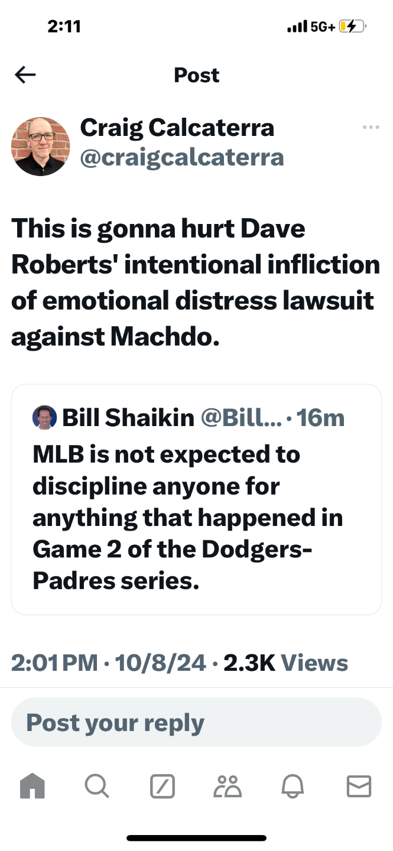Viewport: 393px width, 851px height.
Task: Open the Notifications bell icon
Action: [x=293, y=786]
